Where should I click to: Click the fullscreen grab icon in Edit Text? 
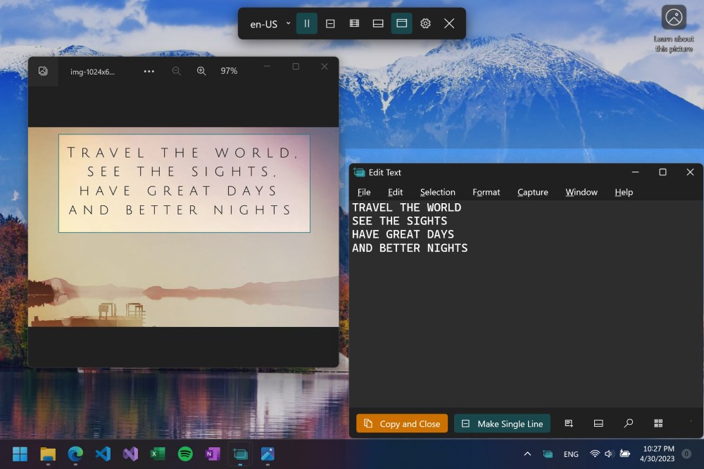tap(569, 424)
